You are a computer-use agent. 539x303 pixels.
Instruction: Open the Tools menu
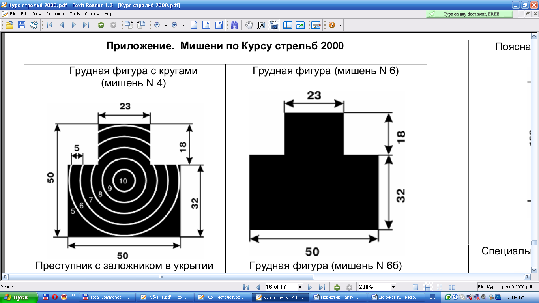75,14
